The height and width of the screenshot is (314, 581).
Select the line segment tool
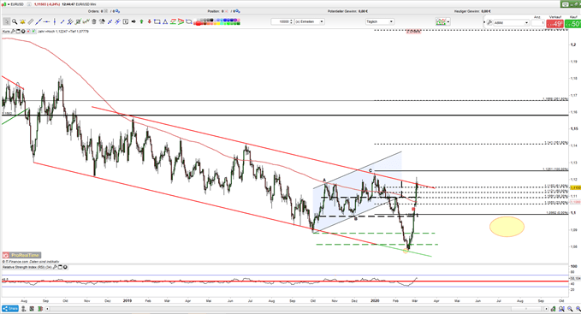click(62, 22)
